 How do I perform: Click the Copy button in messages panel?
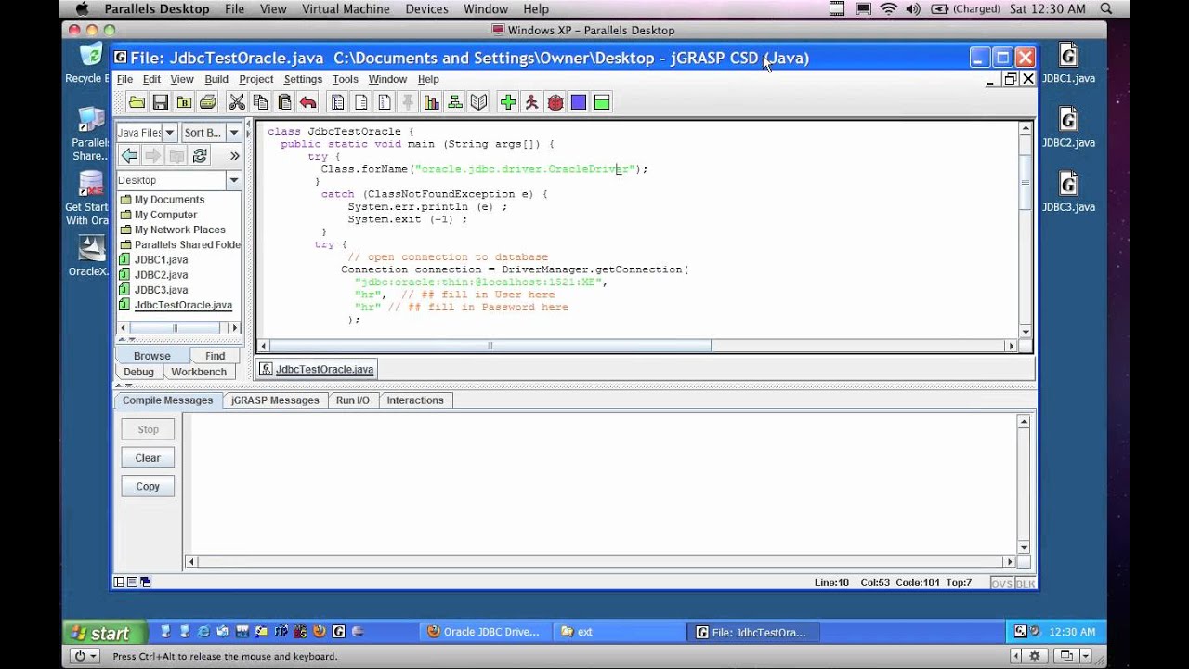(148, 486)
